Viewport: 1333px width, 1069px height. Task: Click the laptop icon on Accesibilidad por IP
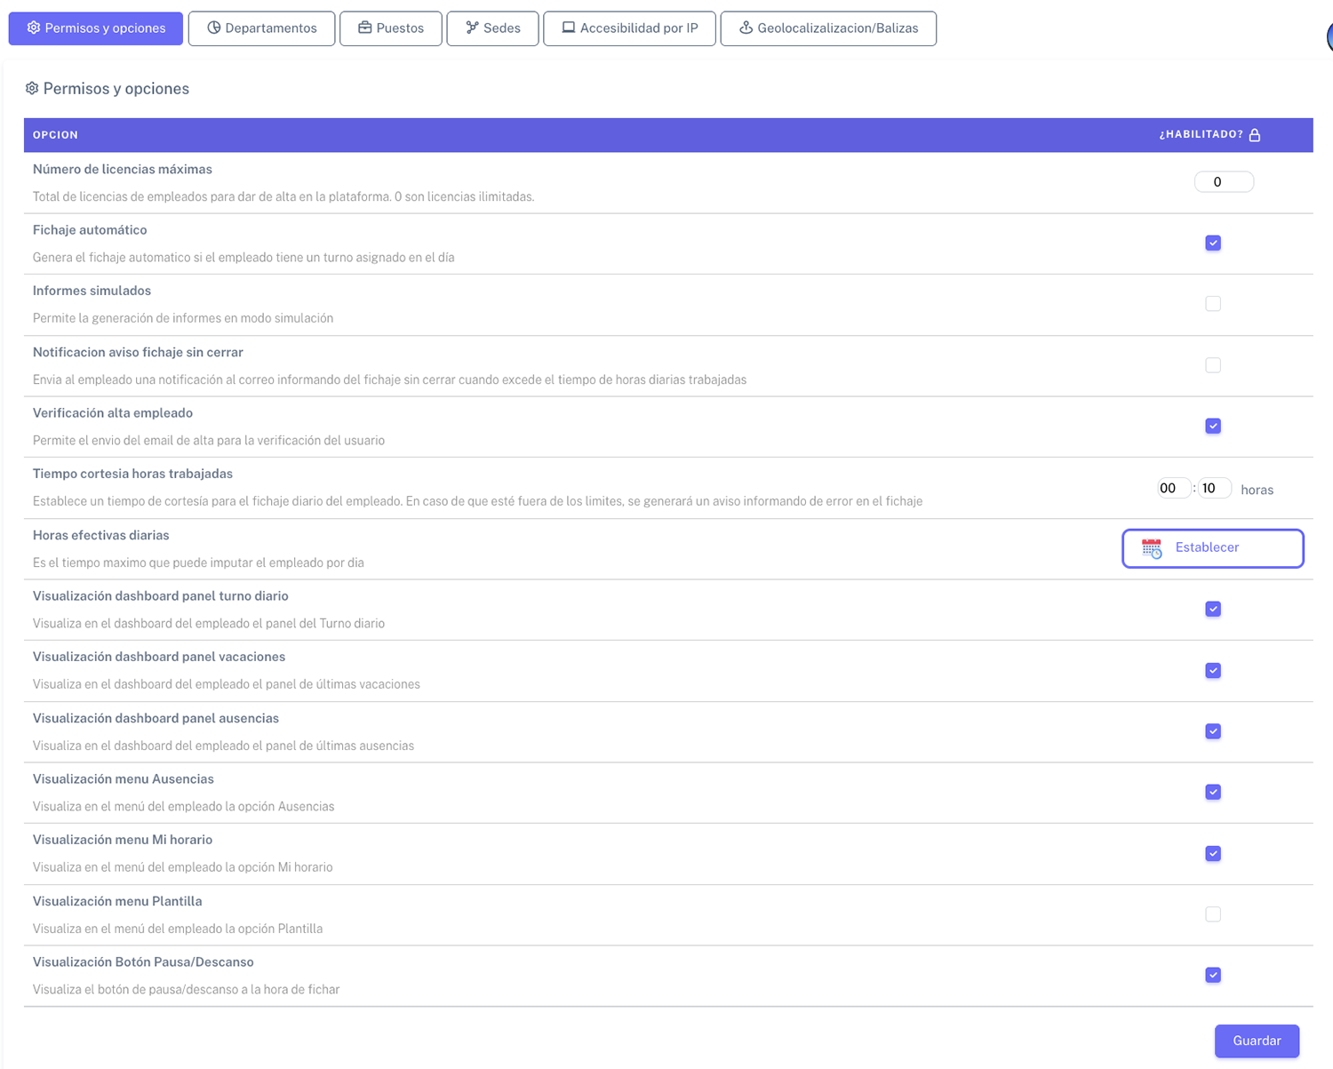click(x=569, y=28)
